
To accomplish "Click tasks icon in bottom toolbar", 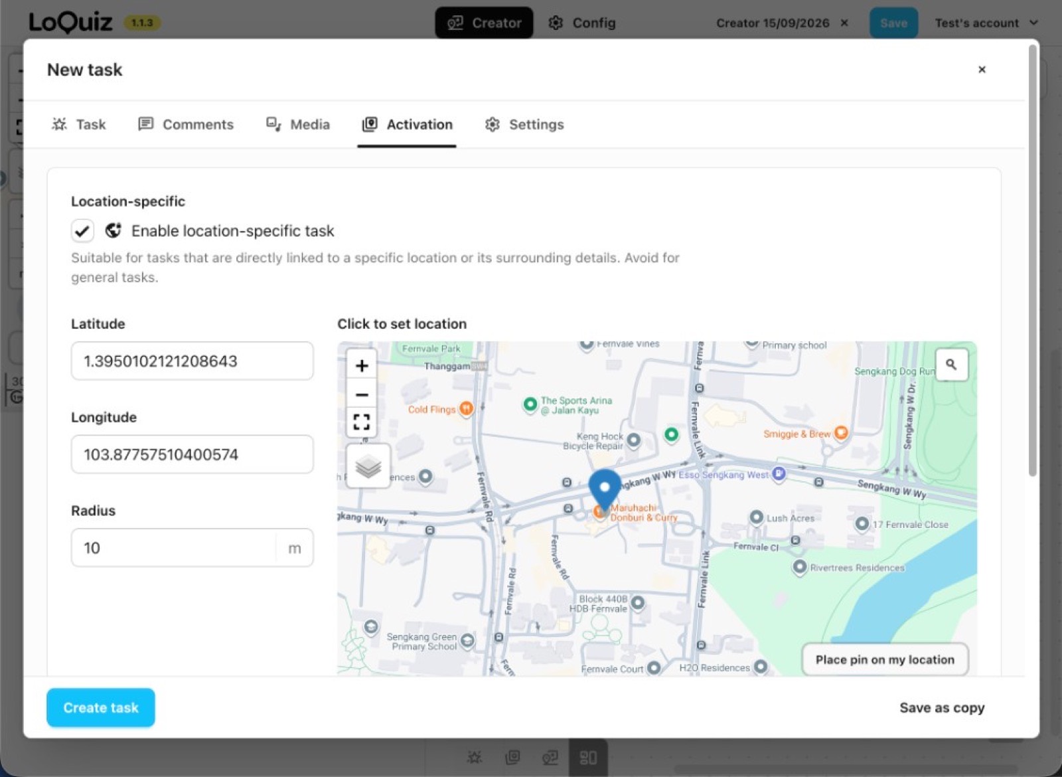I will (x=475, y=758).
